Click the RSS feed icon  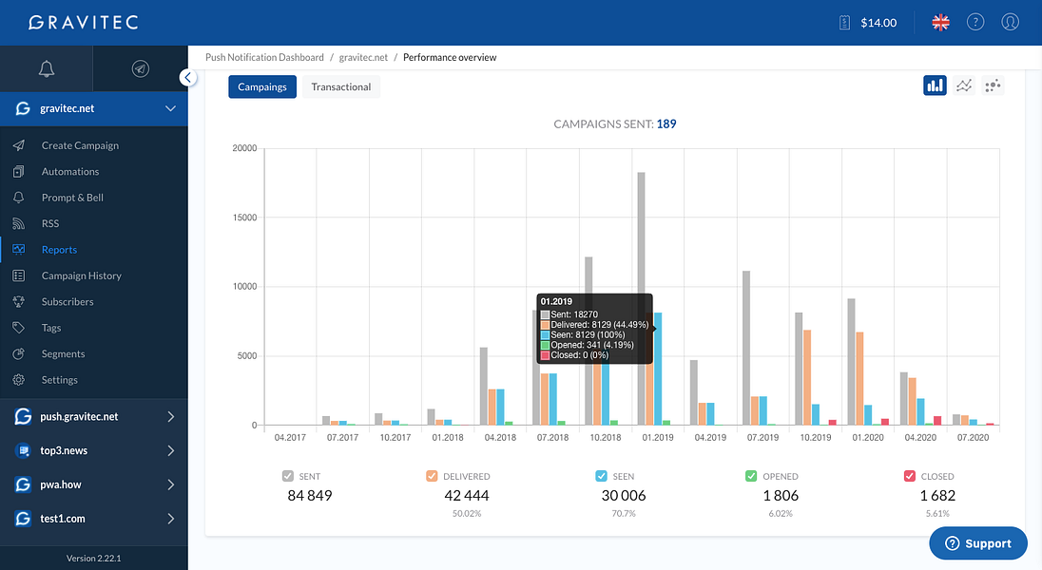19,224
